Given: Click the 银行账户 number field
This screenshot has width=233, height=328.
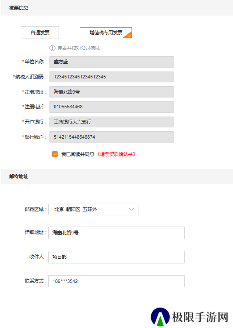Looking at the screenshot, I should pos(112,137).
